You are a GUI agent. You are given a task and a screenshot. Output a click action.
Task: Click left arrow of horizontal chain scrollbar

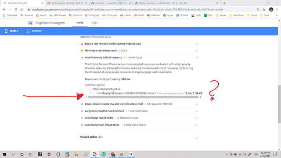(86, 97)
